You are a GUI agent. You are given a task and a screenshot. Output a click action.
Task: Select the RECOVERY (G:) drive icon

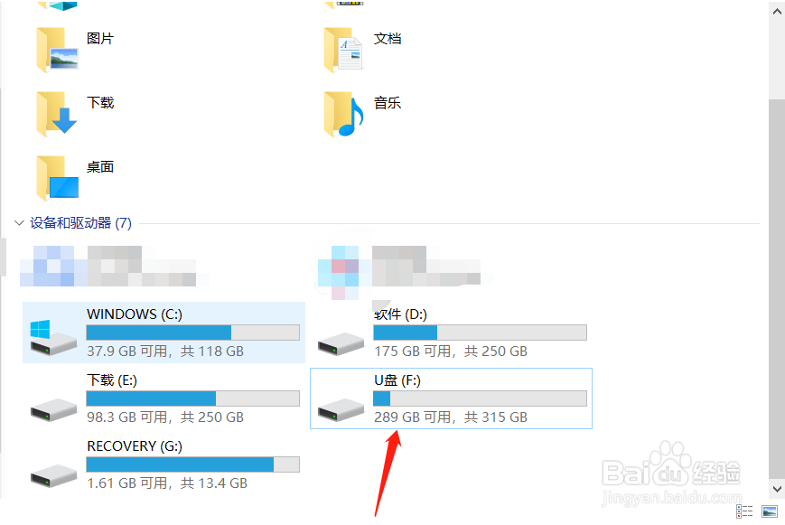(53, 476)
